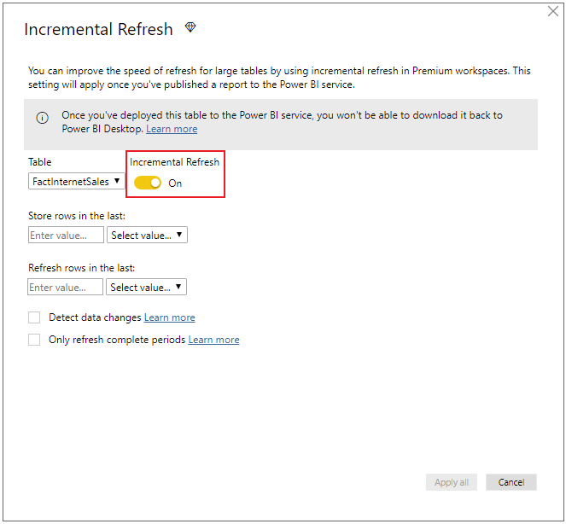Viewport: 566px width, 524px height.
Task: Click the Store rows Enter value field
Action: (66, 235)
